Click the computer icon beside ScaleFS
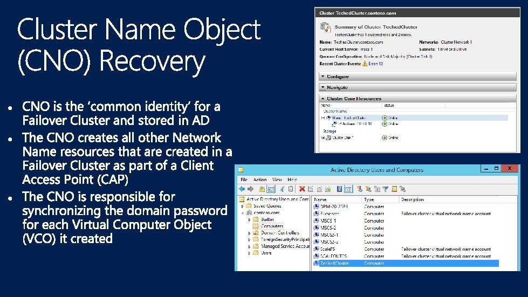The width and height of the screenshot is (528, 297). [x=316, y=249]
